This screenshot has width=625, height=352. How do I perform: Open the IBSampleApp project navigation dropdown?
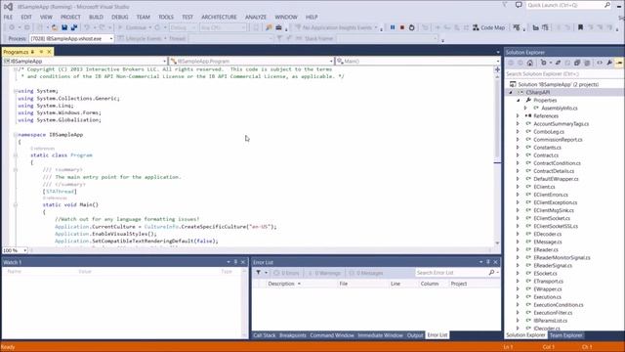pyautogui.click(x=164, y=61)
